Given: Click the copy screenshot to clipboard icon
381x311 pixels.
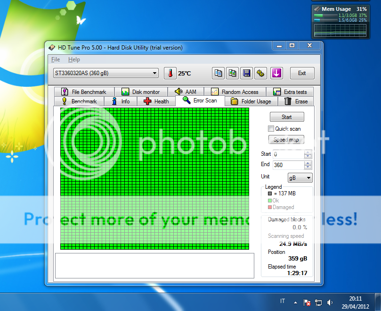Looking at the screenshot, I should [x=232, y=73].
